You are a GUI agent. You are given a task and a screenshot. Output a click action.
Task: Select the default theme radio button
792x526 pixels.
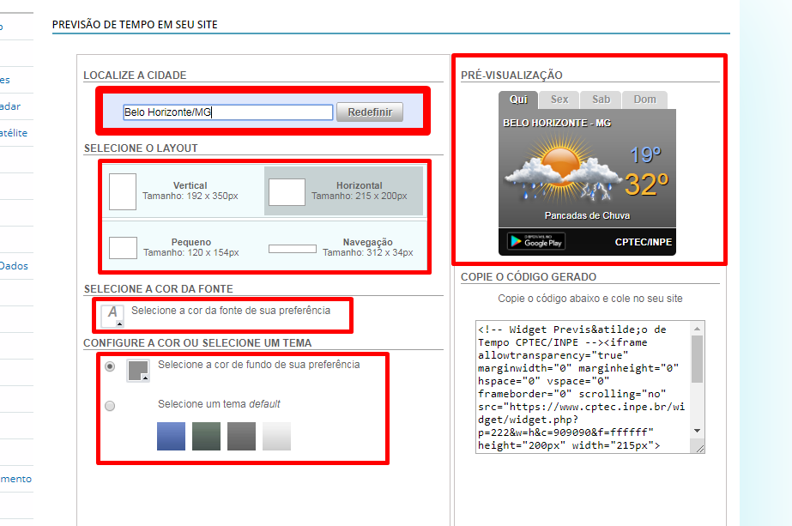pyautogui.click(x=110, y=406)
